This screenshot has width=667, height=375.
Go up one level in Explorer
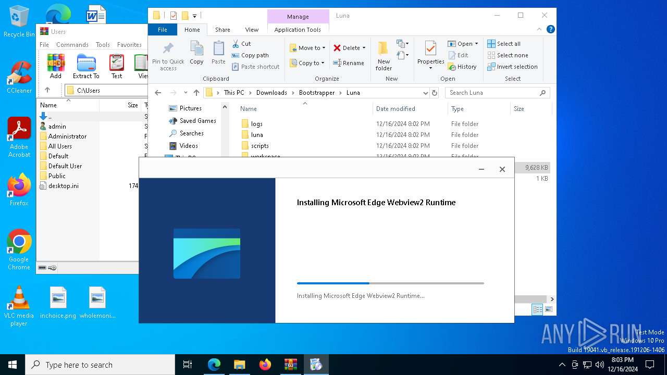tap(196, 93)
